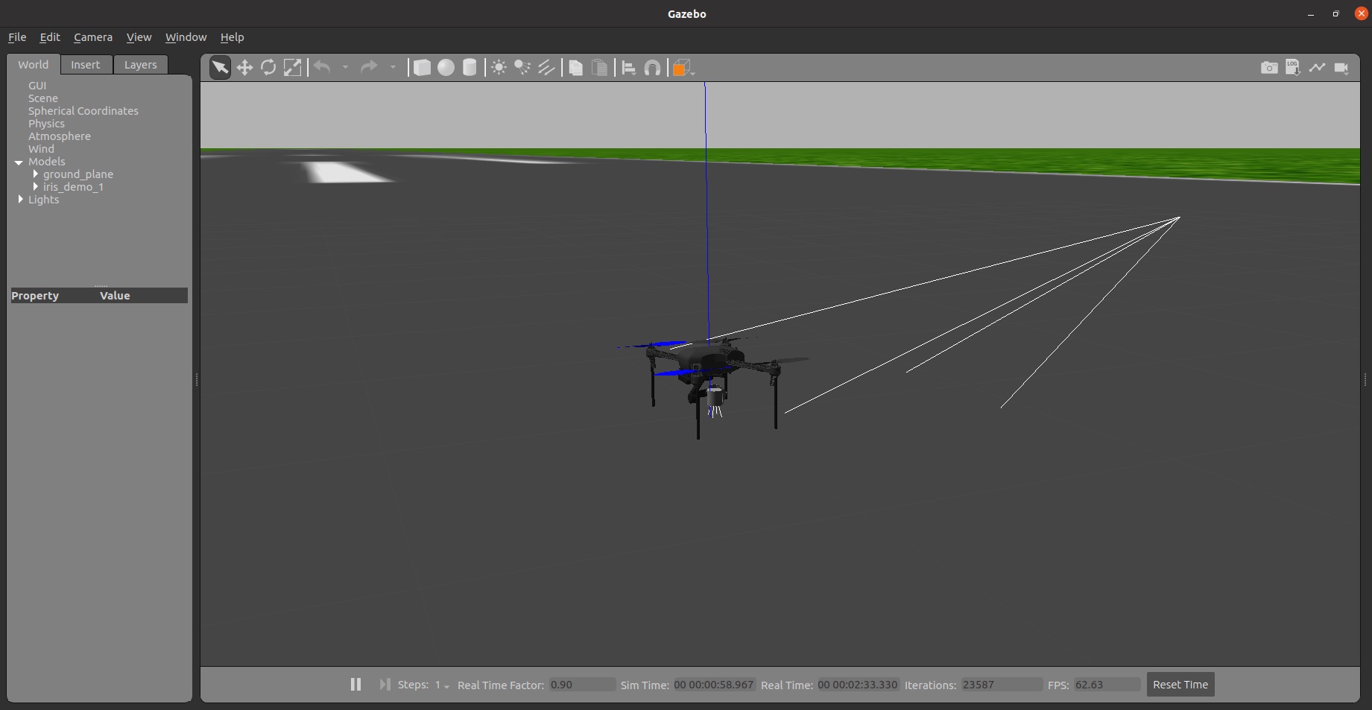
Task: Pause the simulation
Action: point(355,684)
